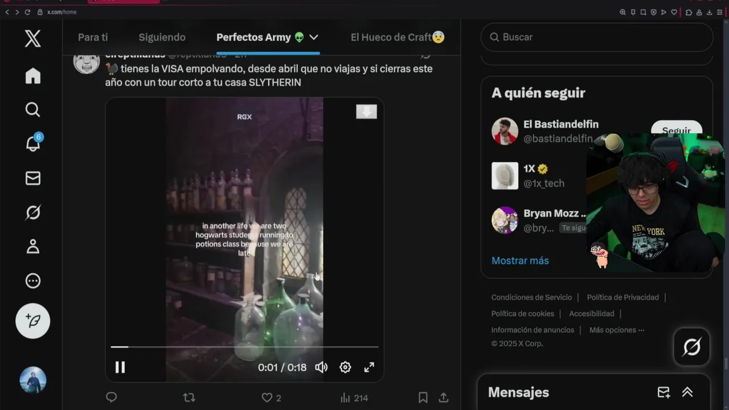This screenshot has height=410, width=729.
Task: Open browser easy setup sliders icon
Action: tap(720, 12)
